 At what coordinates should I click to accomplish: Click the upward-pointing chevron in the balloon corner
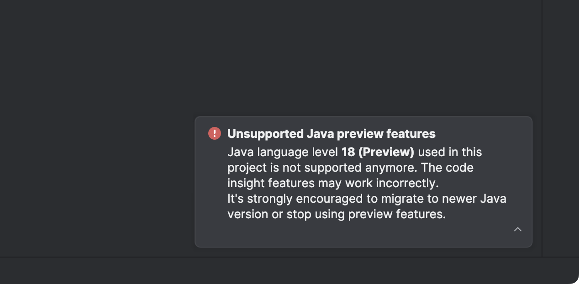click(x=518, y=230)
